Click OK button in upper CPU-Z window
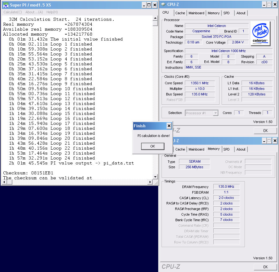This screenshot has height=272, width=279. 265,131
